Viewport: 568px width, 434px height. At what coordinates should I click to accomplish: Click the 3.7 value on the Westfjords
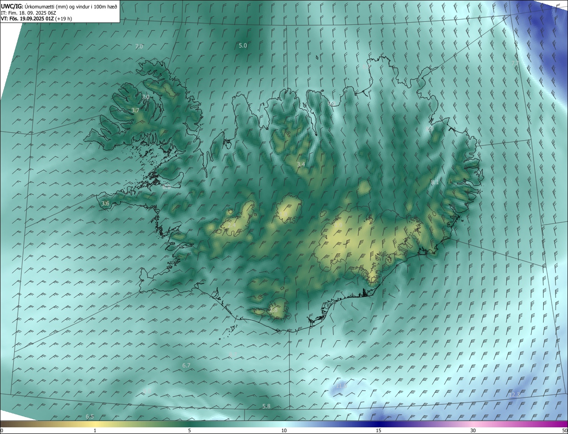click(135, 110)
